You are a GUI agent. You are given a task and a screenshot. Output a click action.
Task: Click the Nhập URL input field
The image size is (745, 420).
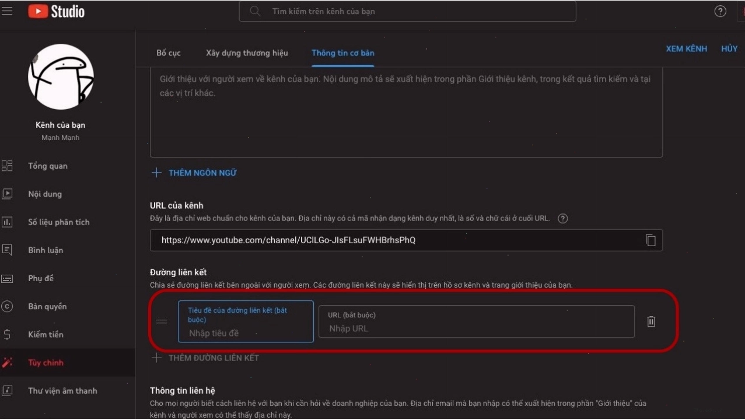476,321
